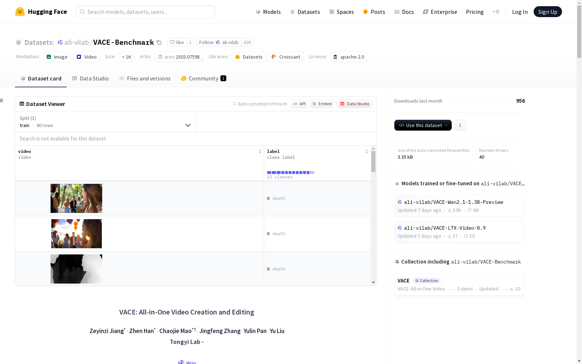Click the follower count 428
582x364 pixels.
click(247, 42)
